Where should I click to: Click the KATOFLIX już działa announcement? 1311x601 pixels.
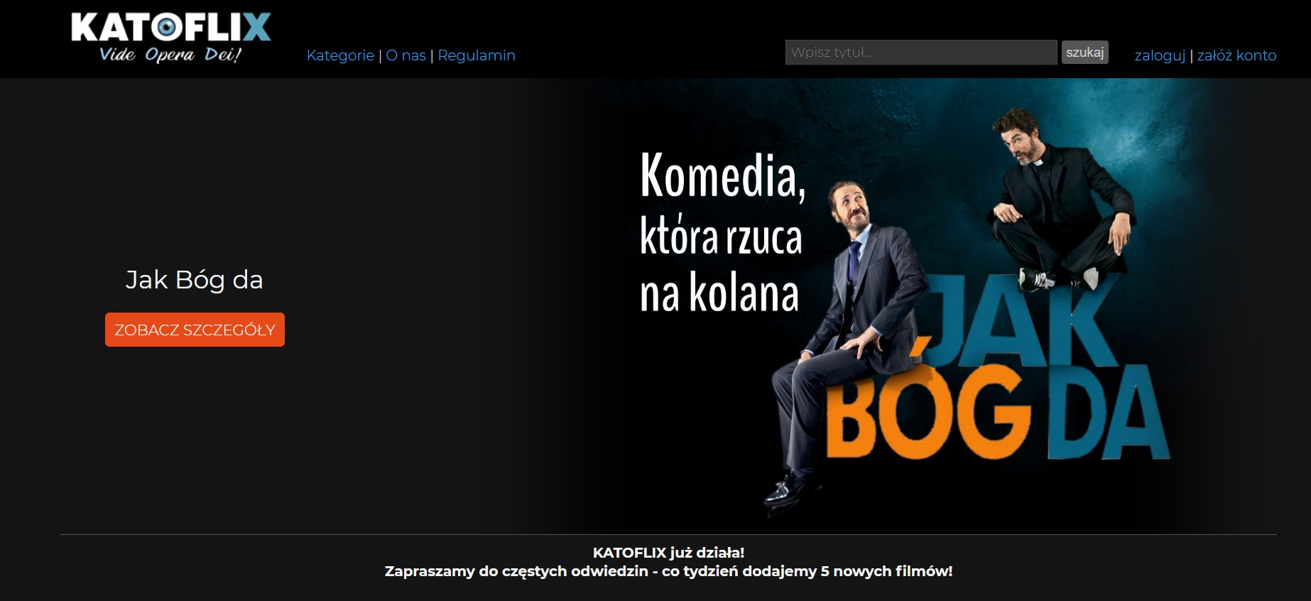pyautogui.click(x=668, y=553)
